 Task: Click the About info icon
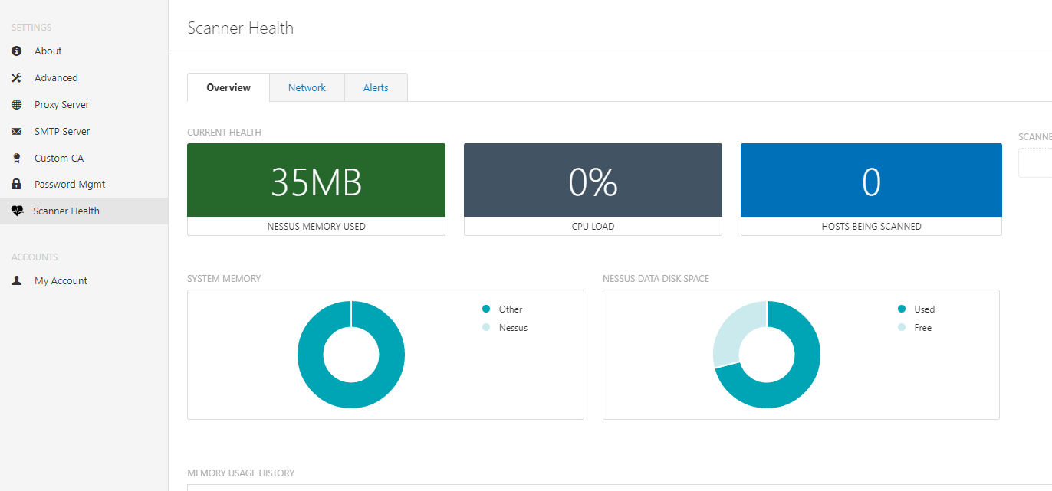tap(17, 51)
